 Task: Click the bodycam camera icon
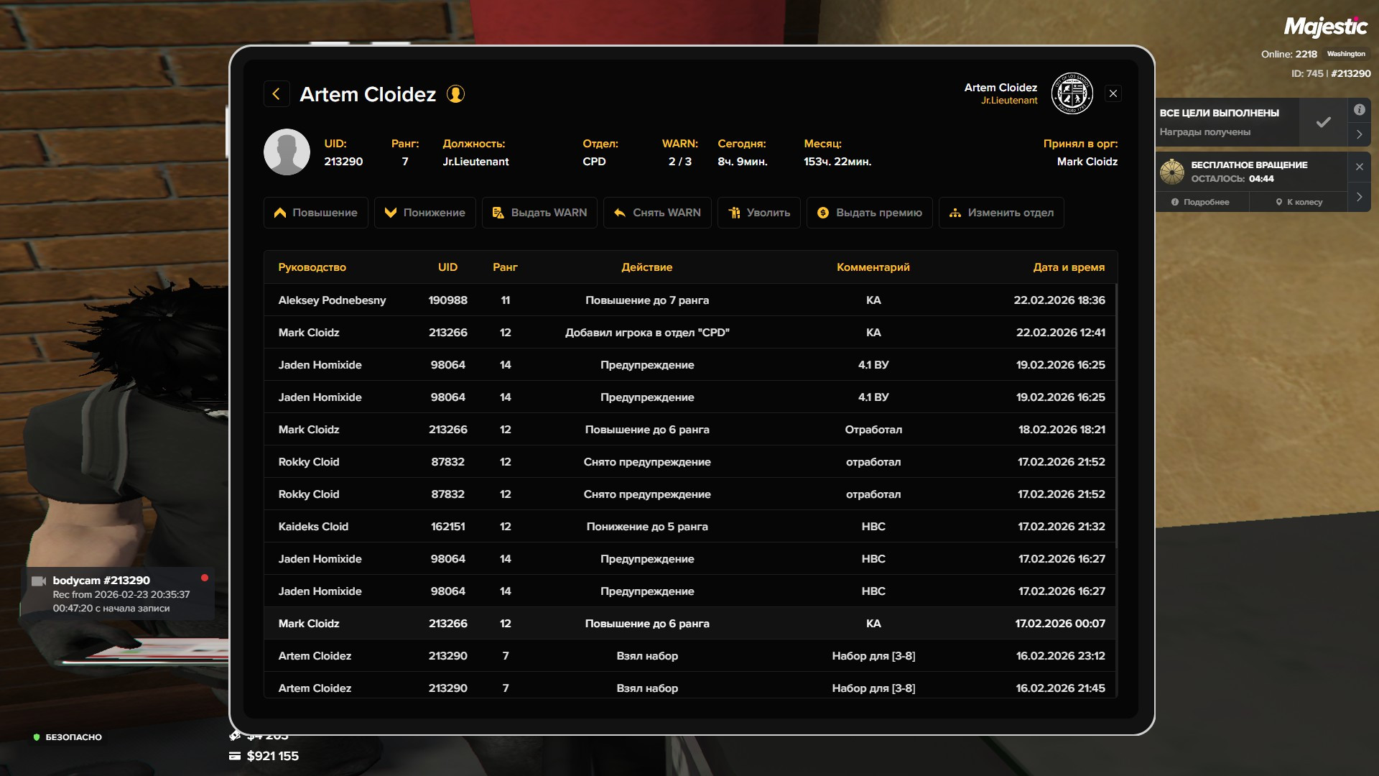coord(39,581)
